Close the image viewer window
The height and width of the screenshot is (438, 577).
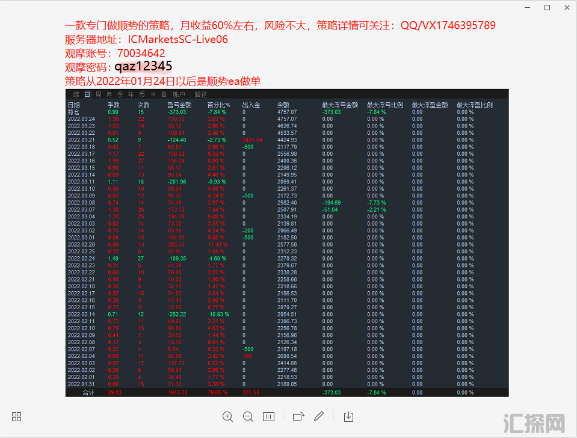tap(565, 8)
